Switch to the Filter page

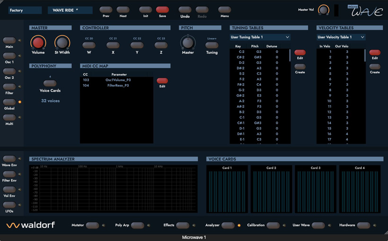point(9,86)
